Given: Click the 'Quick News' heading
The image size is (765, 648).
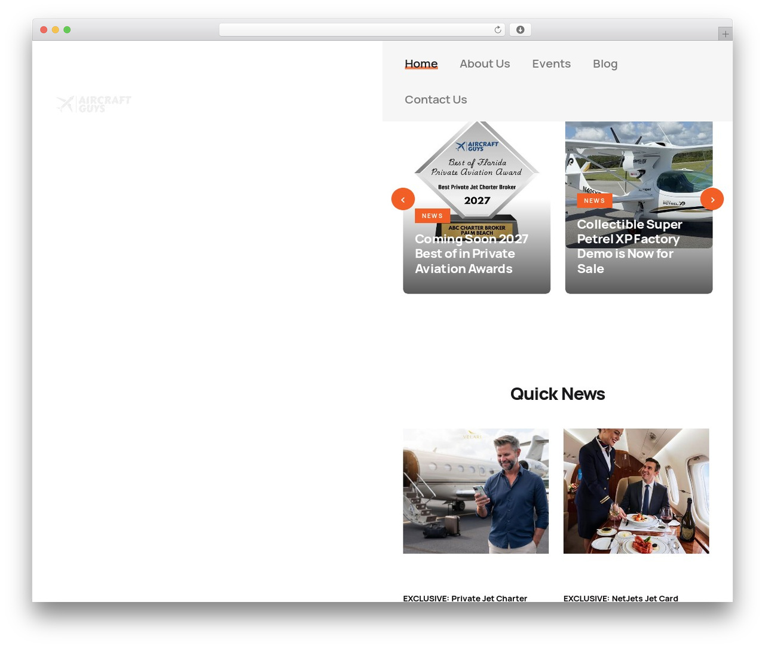Looking at the screenshot, I should 558,394.
